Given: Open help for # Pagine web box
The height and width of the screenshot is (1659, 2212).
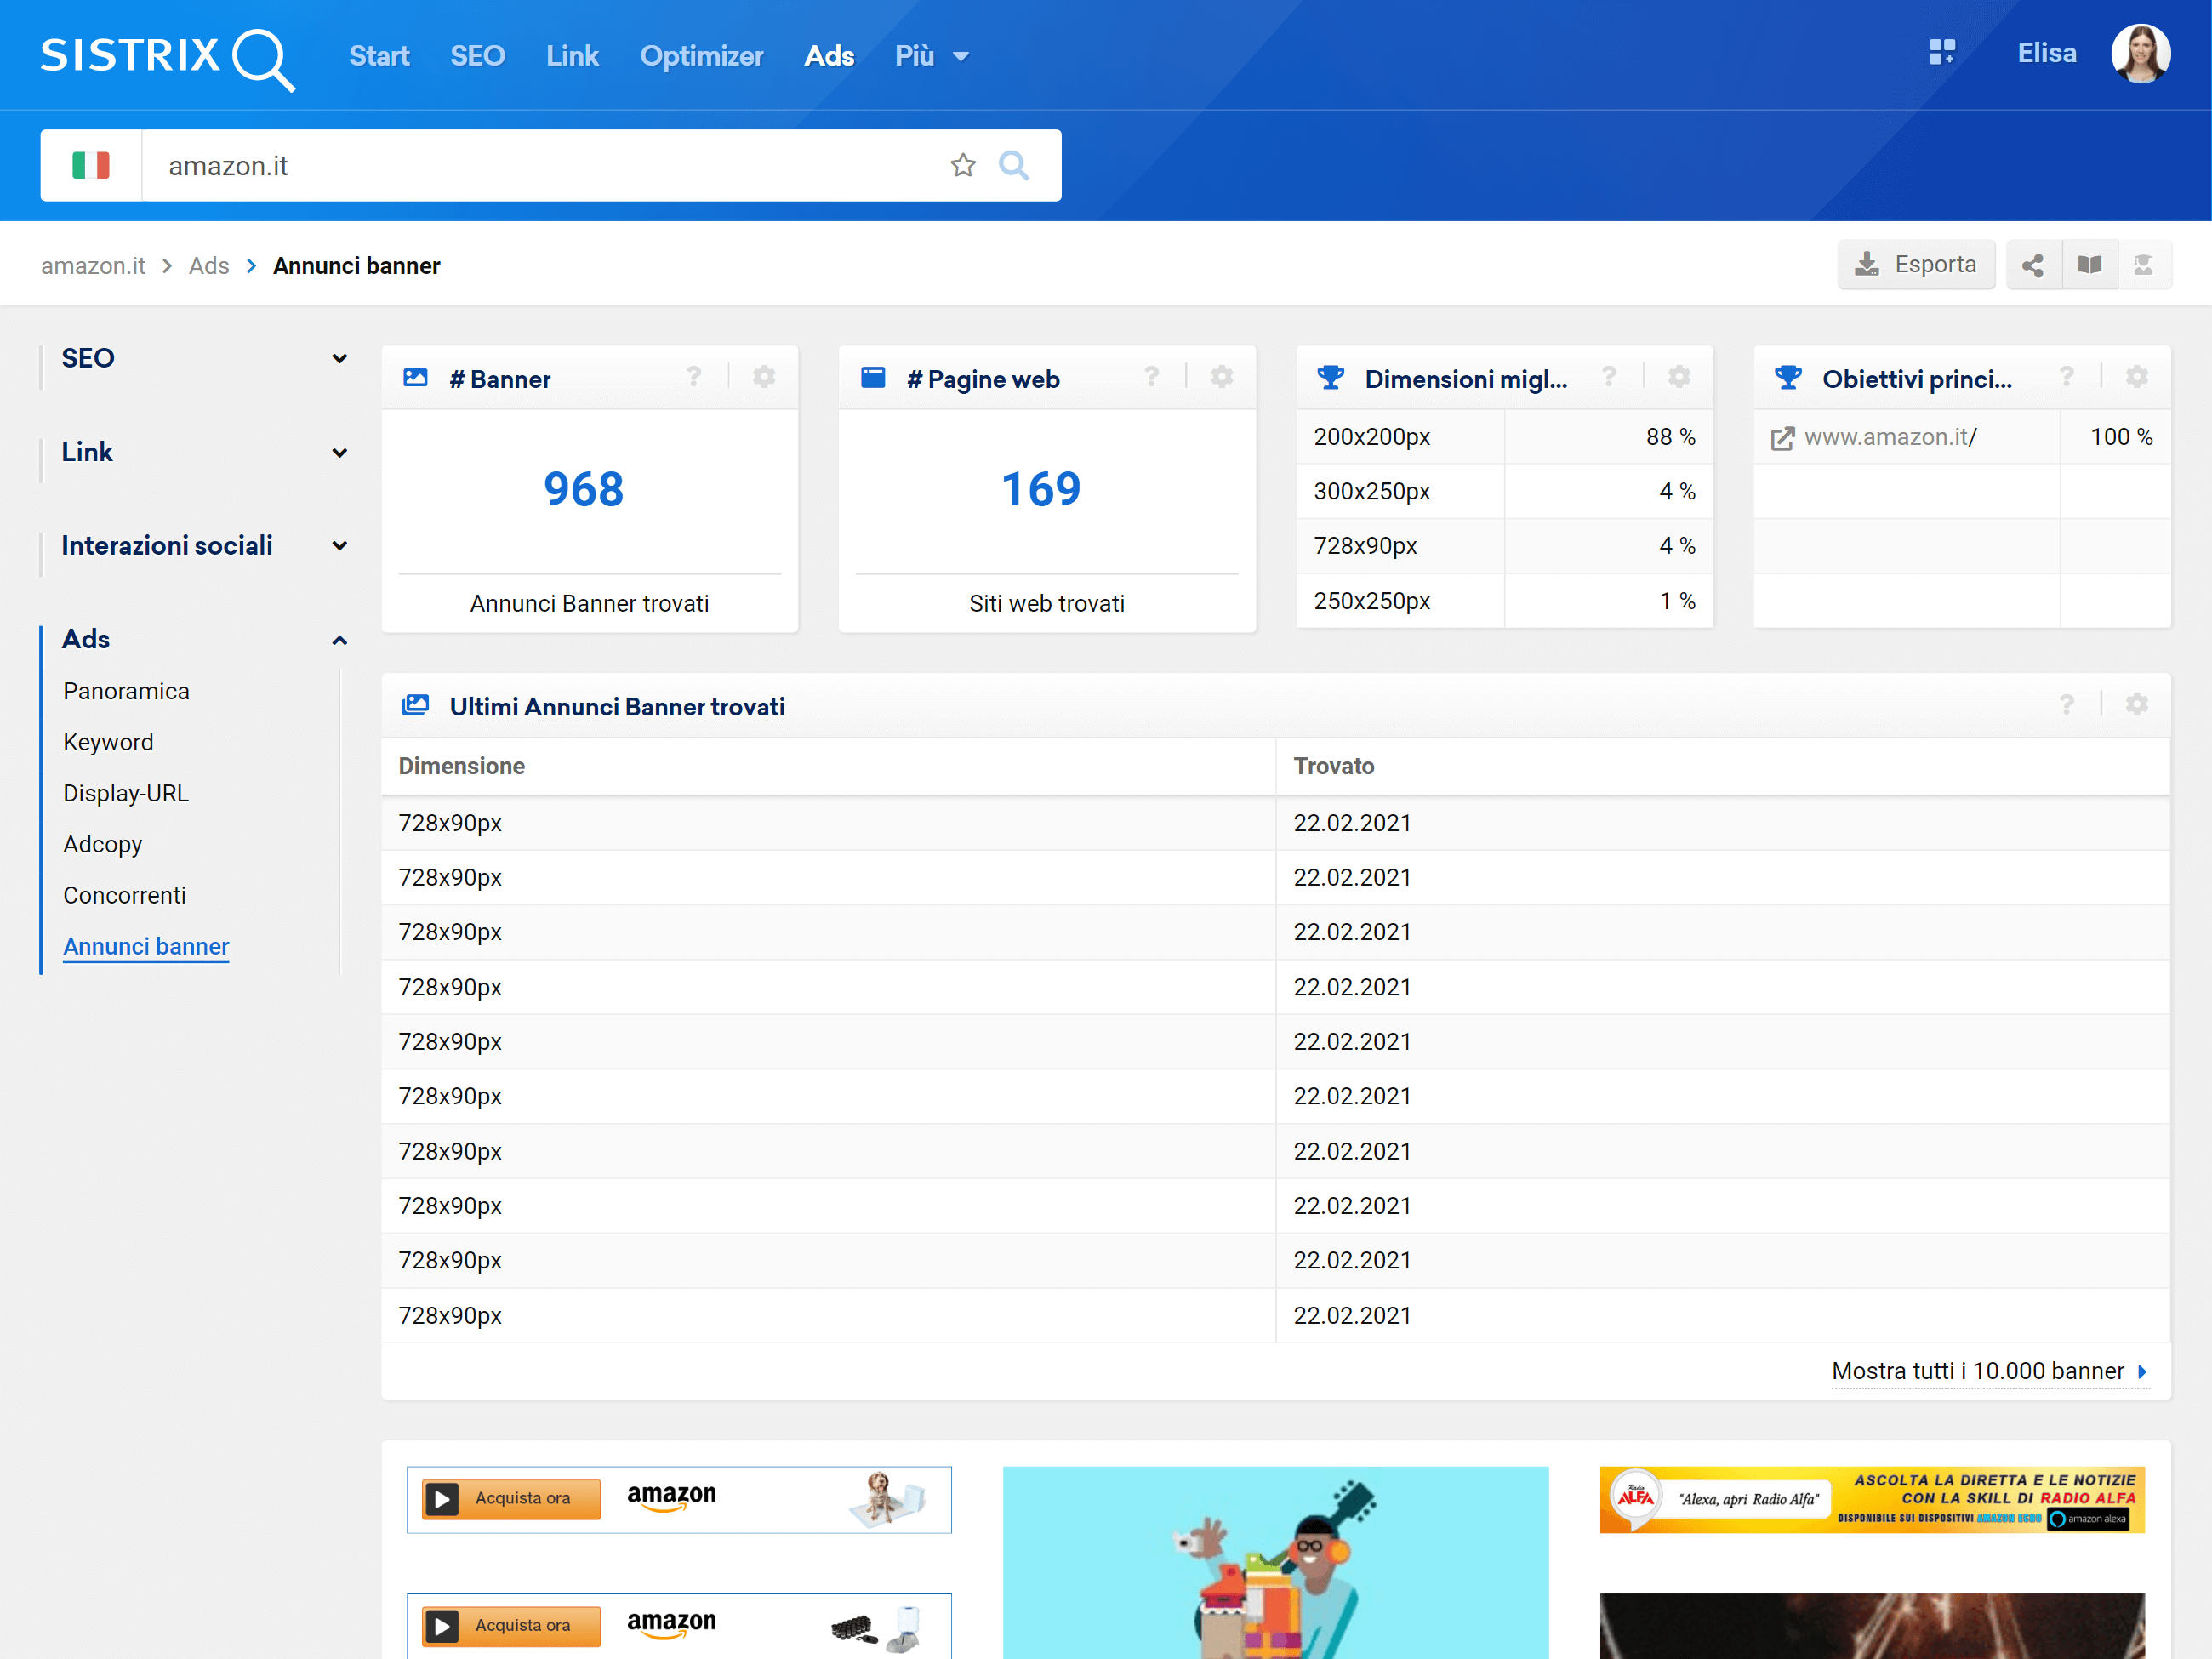Looking at the screenshot, I should [1152, 377].
